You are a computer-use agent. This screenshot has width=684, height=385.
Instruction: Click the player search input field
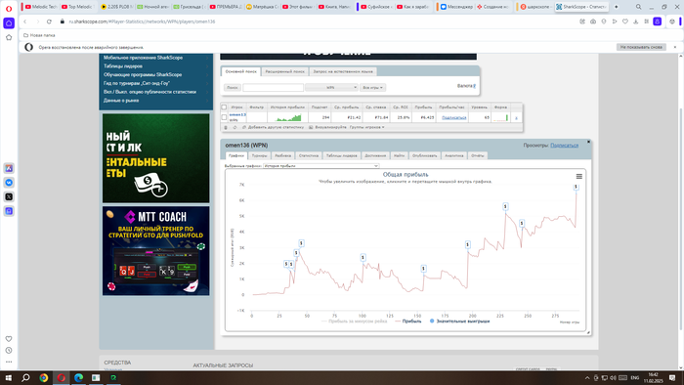(273, 88)
